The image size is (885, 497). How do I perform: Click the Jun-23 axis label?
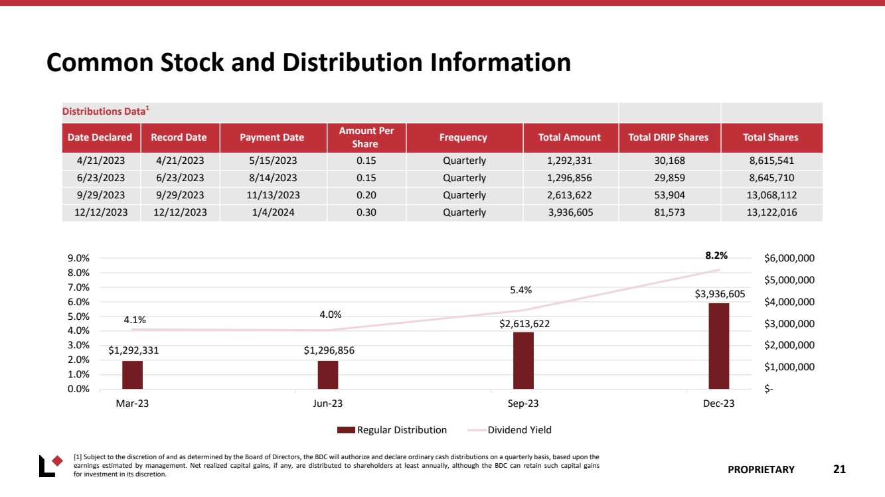(x=328, y=404)
